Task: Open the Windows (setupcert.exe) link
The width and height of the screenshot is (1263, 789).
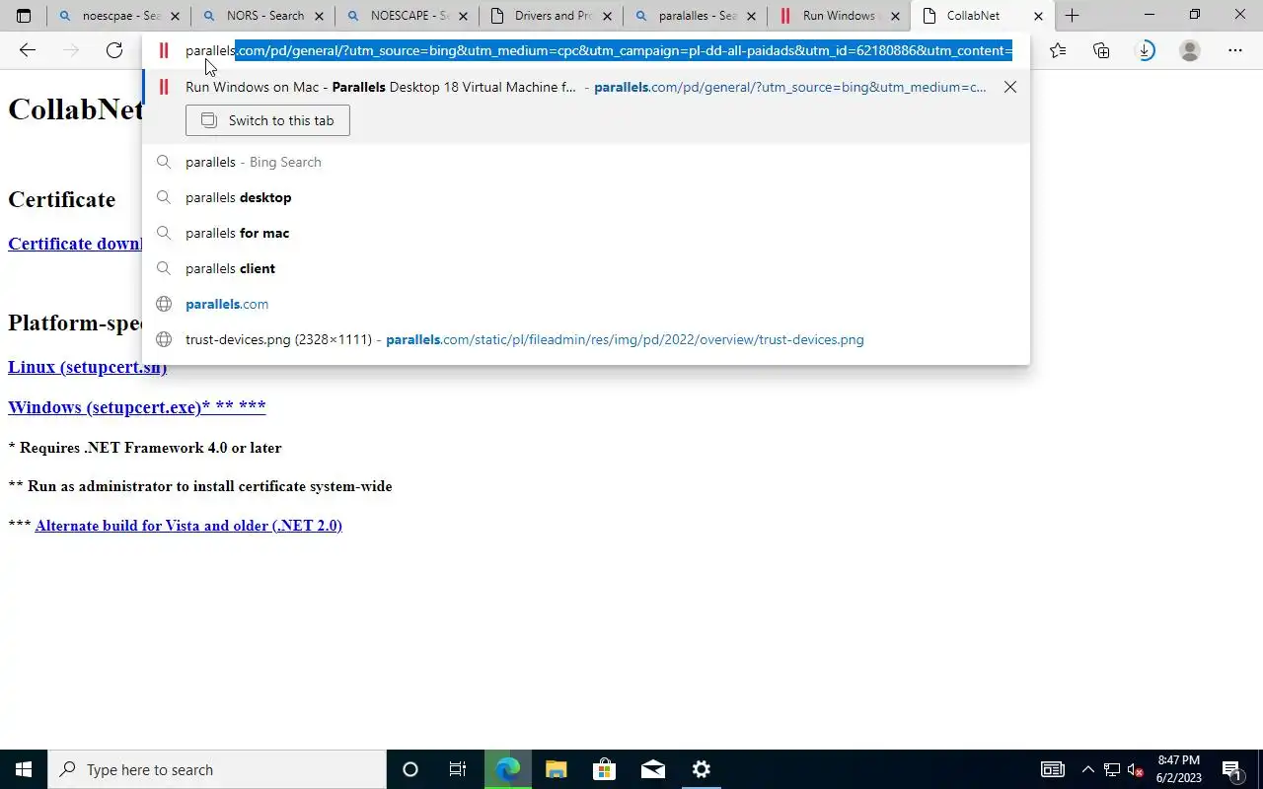Action: [x=136, y=406]
